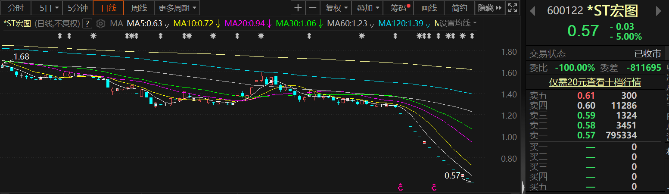Click the MA indicator name label
669x194 pixels.
(116, 23)
